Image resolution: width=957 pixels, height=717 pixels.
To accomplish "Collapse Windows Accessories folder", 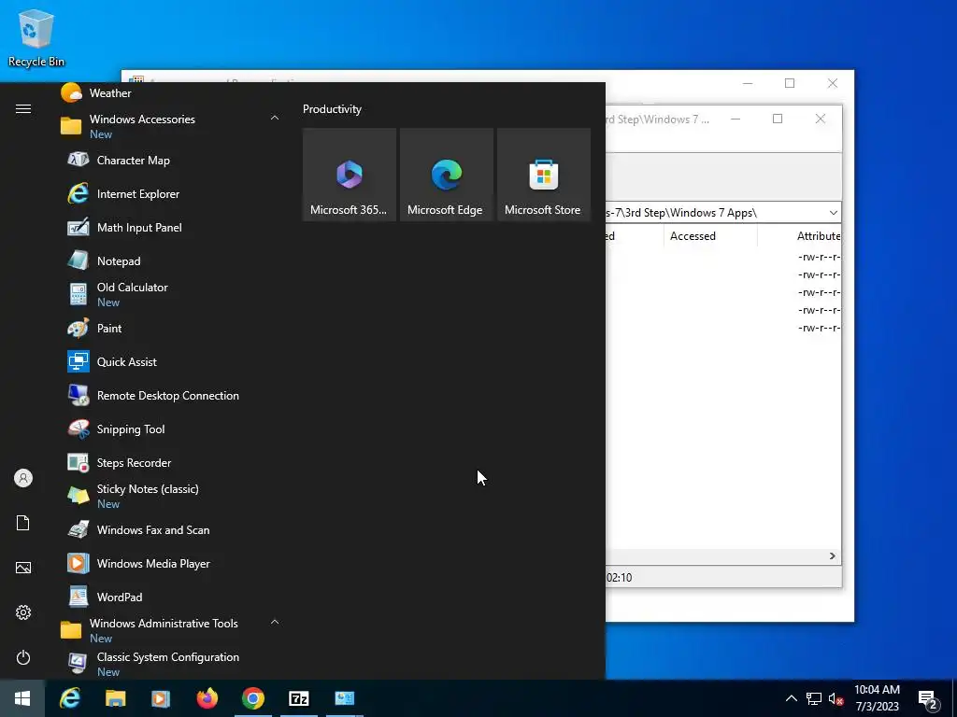I will pos(275,118).
